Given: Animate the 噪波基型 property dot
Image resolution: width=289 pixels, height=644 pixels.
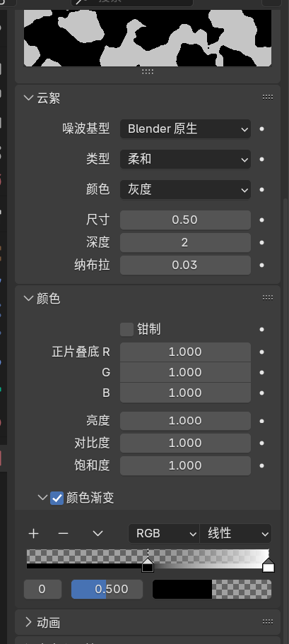Looking at the screenshot, I should pyautogui.click(x=262, y=129).
